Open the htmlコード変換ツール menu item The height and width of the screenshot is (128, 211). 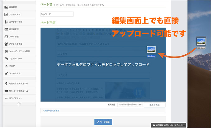(19, 91)
